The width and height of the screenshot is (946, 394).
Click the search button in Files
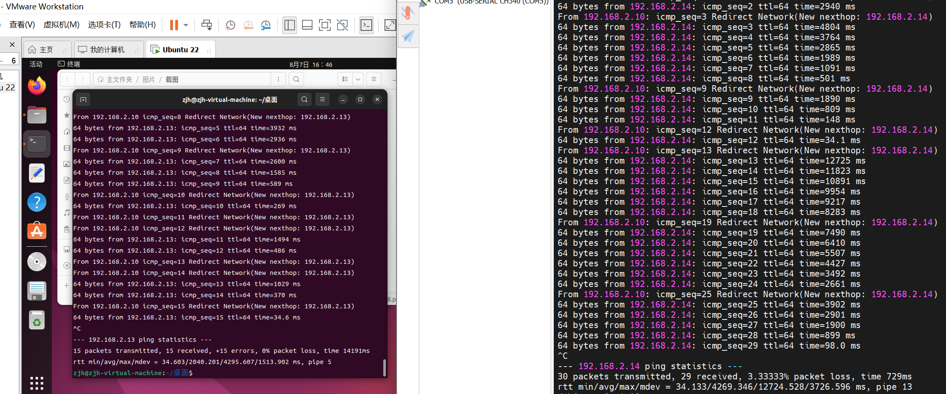[296, 79]
